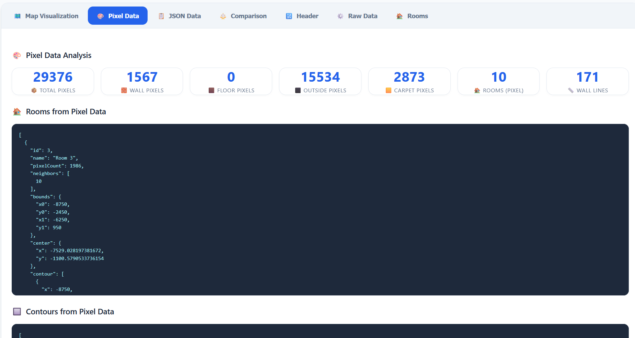Viewport: 635px width, 338px height.
Task: Click the palette icon beside Pixel Data Analysis
Action: (17, 56)
